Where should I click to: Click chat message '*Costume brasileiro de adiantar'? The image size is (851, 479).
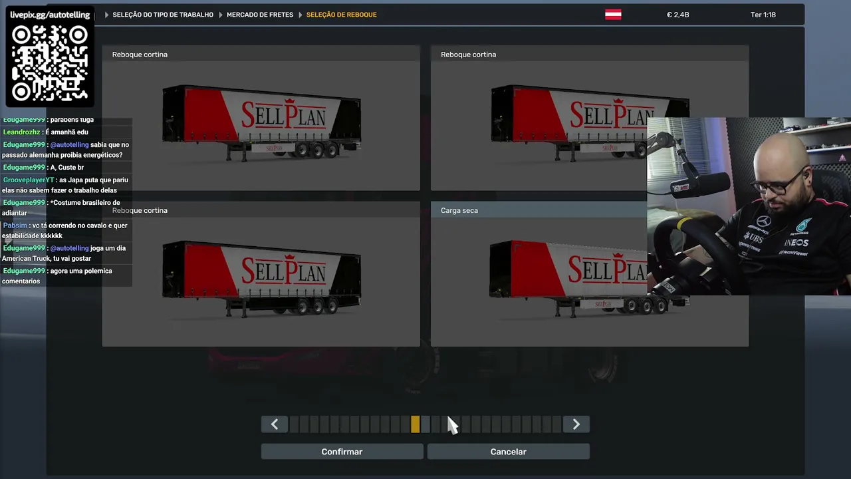(61, 208)
